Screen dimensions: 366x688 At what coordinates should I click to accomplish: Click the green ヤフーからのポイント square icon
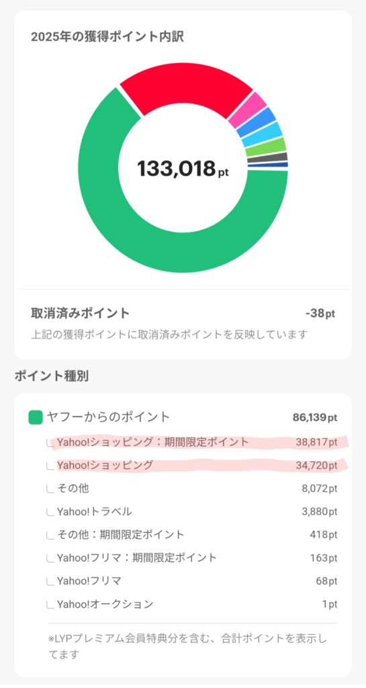pyautogui.click(x=36, y=417)
